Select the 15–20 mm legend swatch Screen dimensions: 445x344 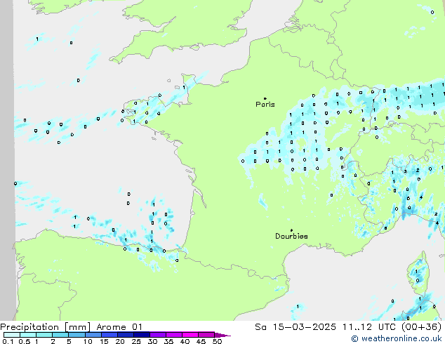coord(109,335)
